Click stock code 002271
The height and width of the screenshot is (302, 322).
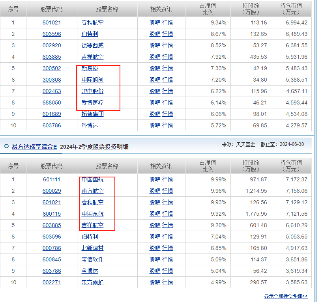52,283
